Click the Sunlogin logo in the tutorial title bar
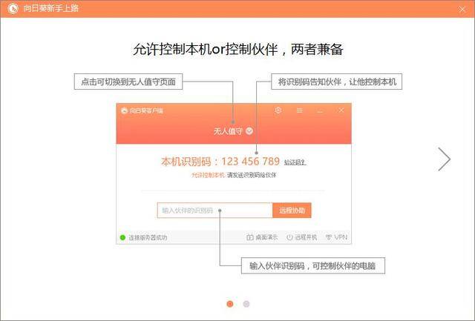Viewport: 475px width, 321px height. pyautogui.click(x=13, y=8)
